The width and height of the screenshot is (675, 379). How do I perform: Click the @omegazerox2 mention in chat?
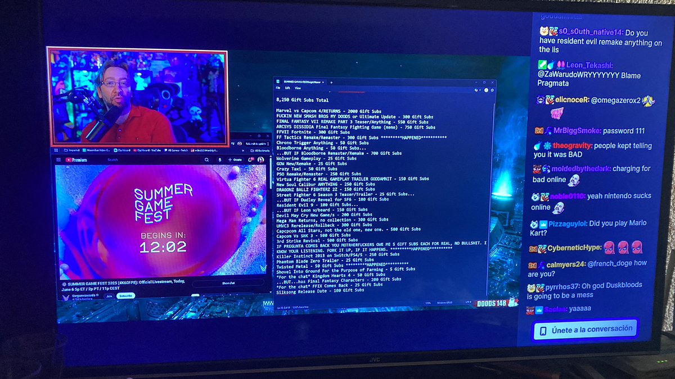tap(615, 99)
